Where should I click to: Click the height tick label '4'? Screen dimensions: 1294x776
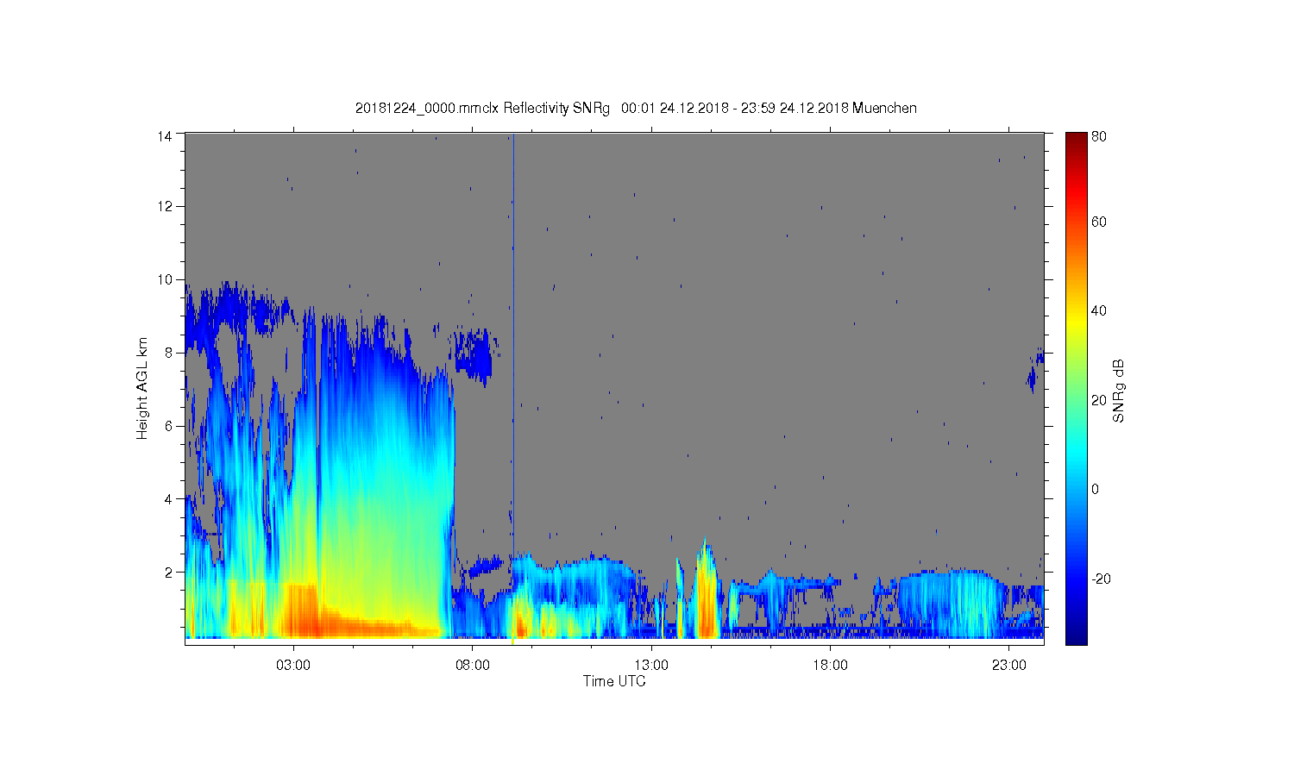pos(168,498)
